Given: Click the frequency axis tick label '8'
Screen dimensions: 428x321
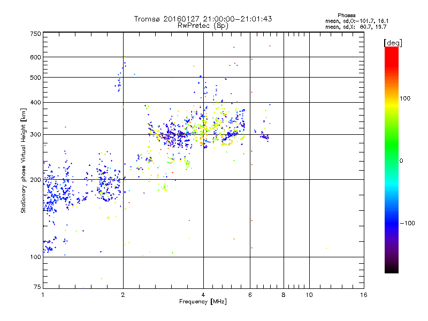Looking at the screenshot, I should click(x=284, y=295).
